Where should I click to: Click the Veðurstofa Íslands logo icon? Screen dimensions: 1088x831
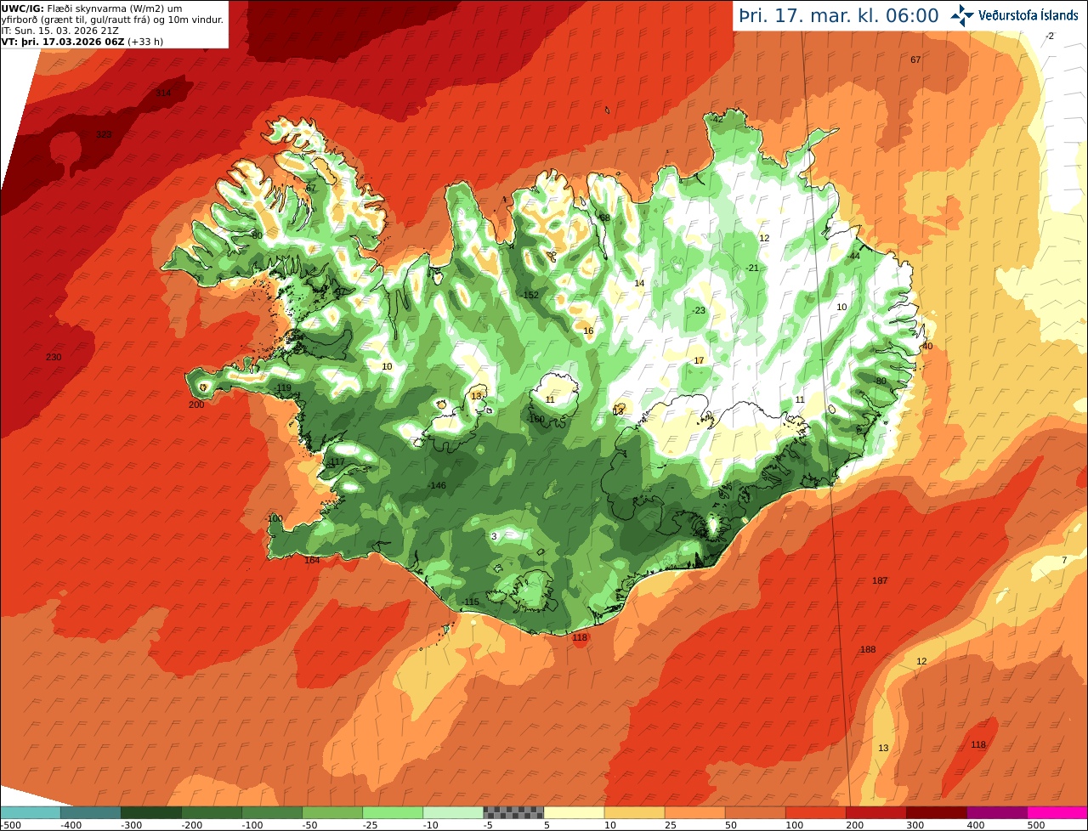click(962, 15)
